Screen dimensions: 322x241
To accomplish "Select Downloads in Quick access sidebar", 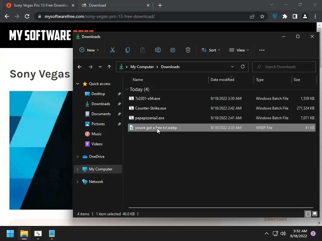I will (101, 104).
